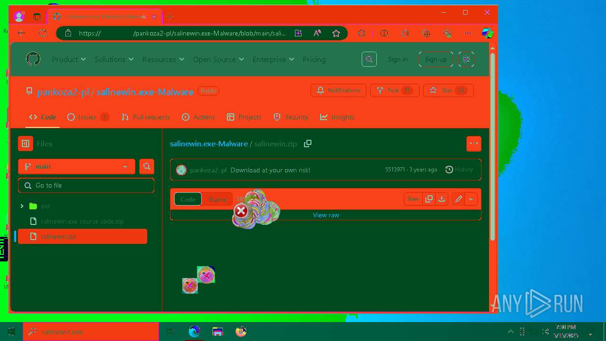This screenshot has height=341, width=606.
Task: Open the Edge profile avatar
Action: pos(19,17)
